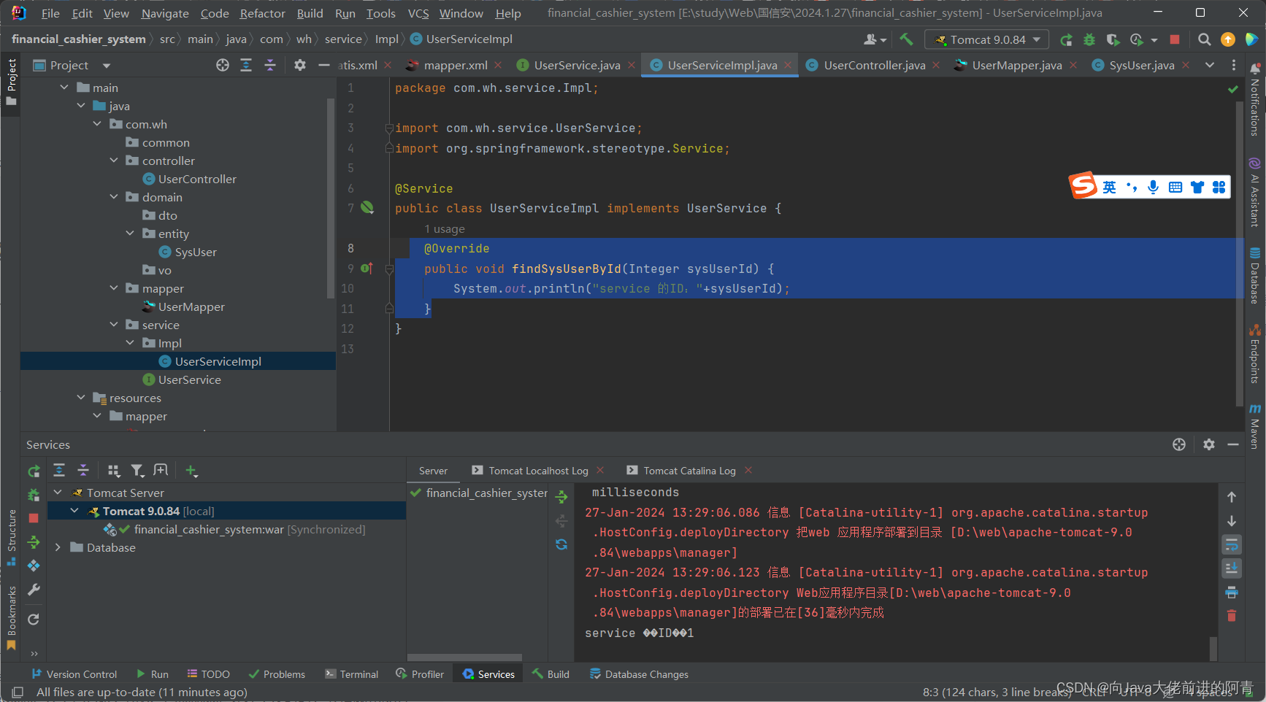This screenshot has height=702, width=1266.
Task: Toggle the Bookmarks tool window stripe button
Action: [x=12, y=617]
